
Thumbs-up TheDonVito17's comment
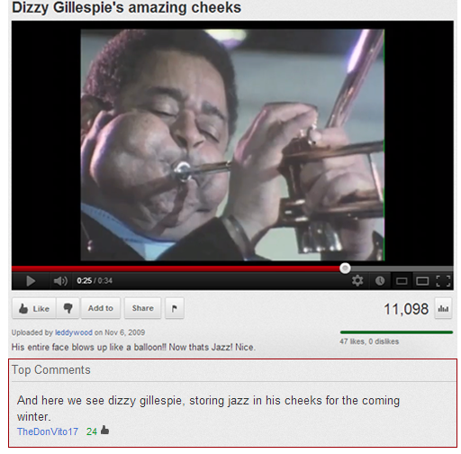pos(104,431)
